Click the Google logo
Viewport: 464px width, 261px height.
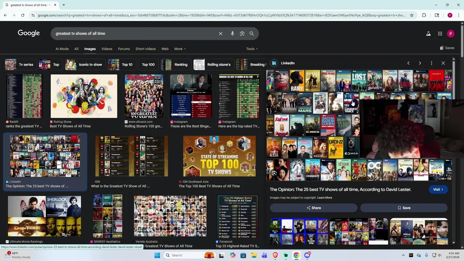coord(29,33)
